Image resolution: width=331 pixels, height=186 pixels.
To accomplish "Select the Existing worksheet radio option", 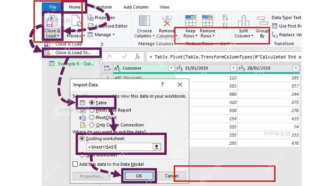I will (x=82, y=138).
